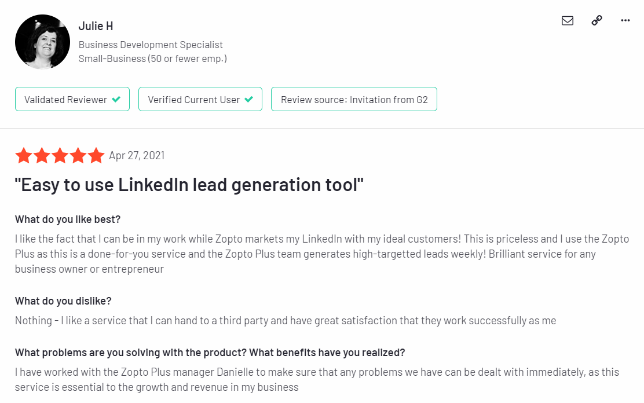
Task: Click Julie H's profile photo
Action: click(42, 42)
